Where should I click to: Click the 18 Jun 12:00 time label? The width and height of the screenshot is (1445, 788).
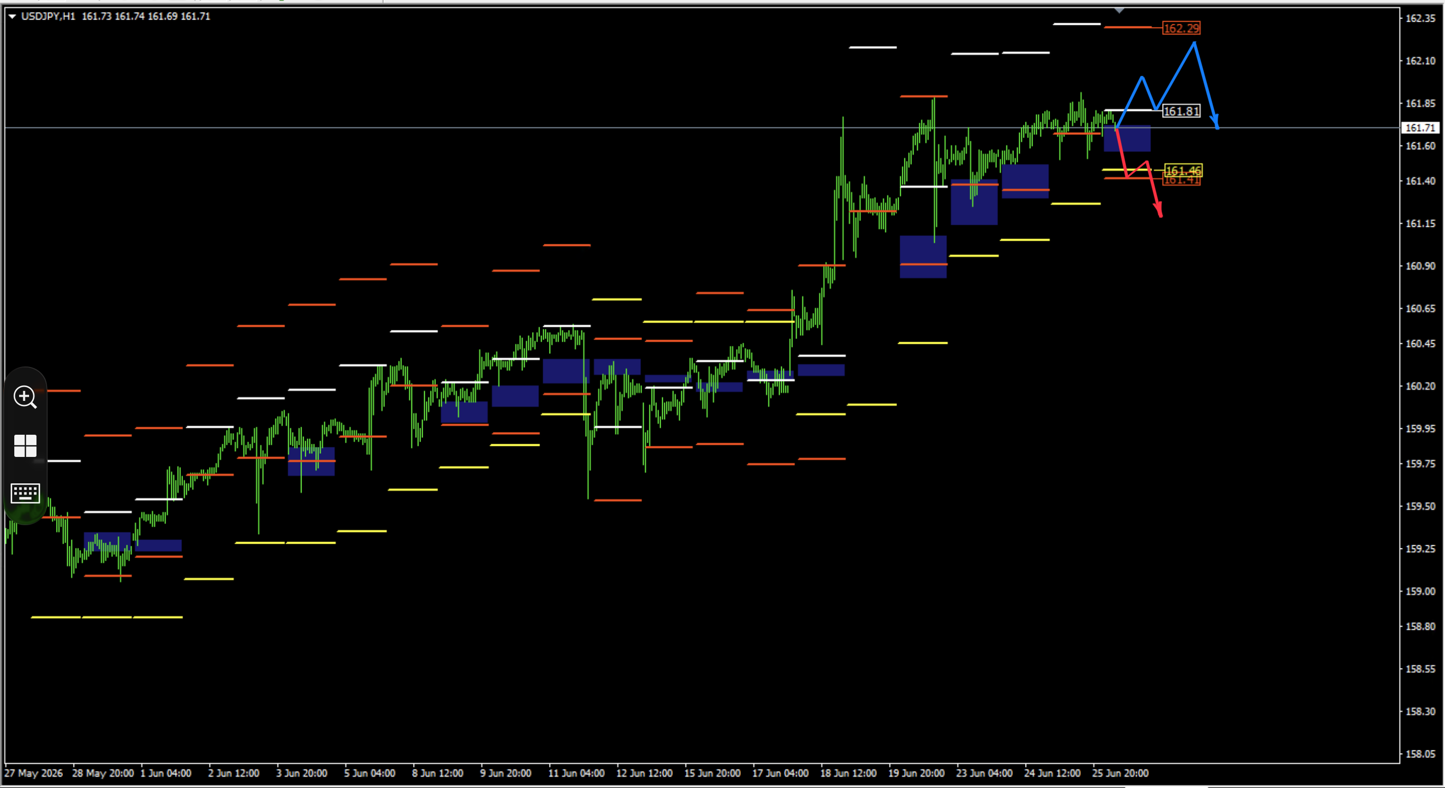[x=848, y=773]
